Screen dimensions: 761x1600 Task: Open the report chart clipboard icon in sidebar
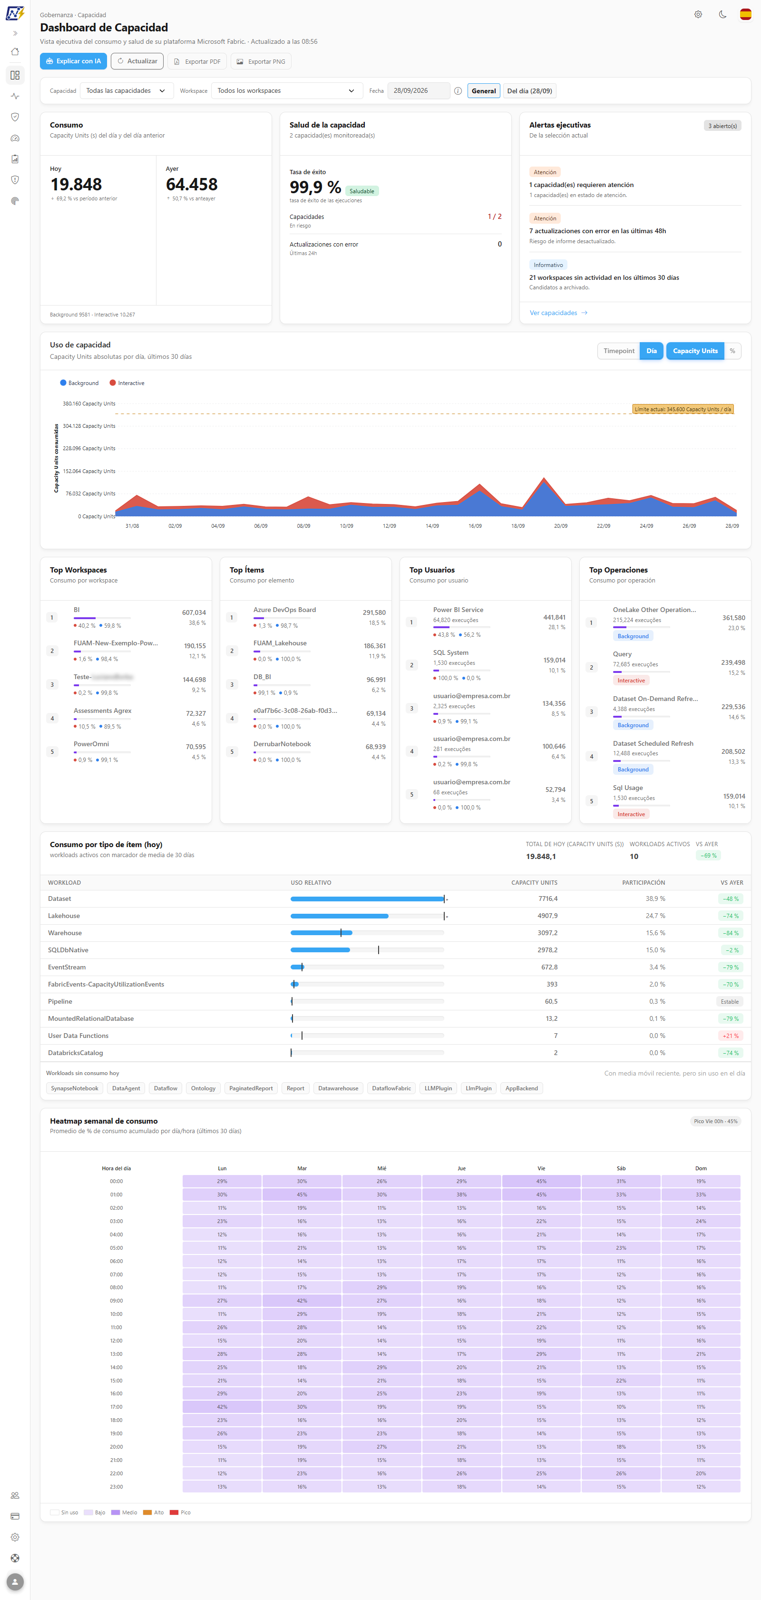(x=15, y=159)
